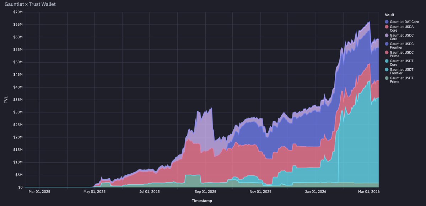Click the May 01, 2025 x-axis label
426x206 pixels.
point(94,192)
